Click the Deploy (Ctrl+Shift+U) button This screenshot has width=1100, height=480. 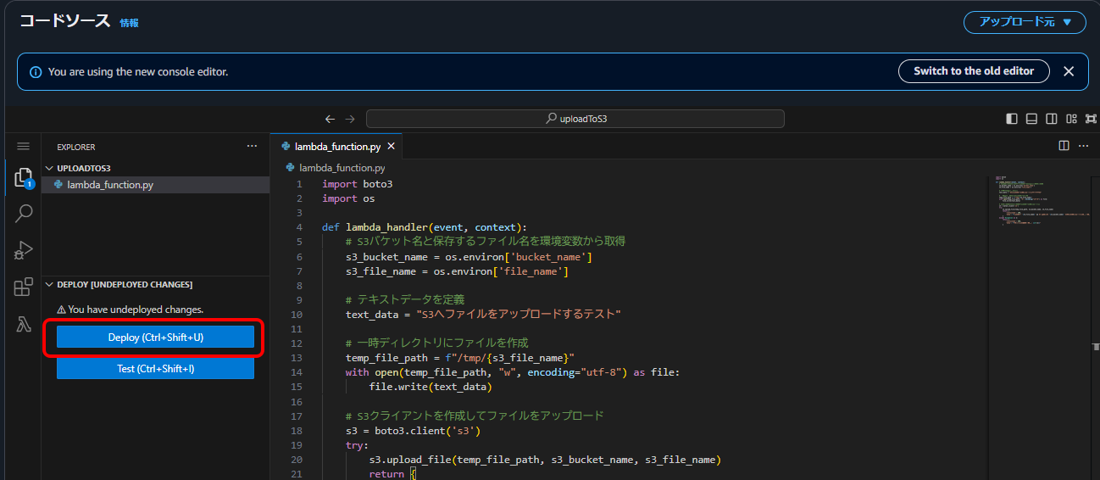[156, 338]
